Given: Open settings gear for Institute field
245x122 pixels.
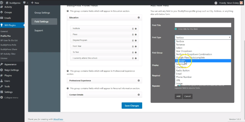Looking at the screenshot, I should [x=136, y=29].
